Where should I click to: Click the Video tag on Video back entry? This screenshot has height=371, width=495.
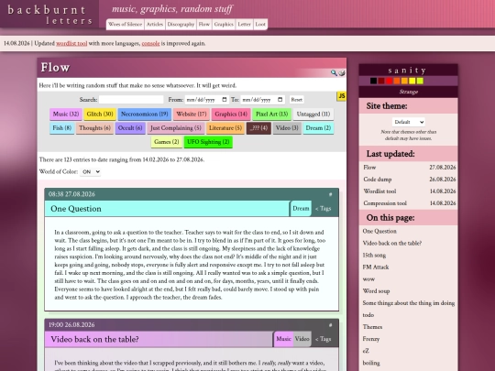(x=302, y=339)
